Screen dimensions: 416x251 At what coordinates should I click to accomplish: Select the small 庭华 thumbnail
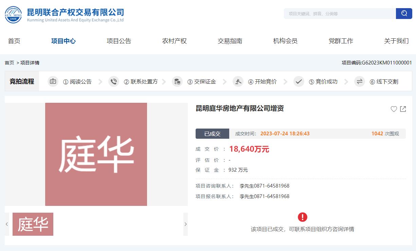click(x=33, y=224)
